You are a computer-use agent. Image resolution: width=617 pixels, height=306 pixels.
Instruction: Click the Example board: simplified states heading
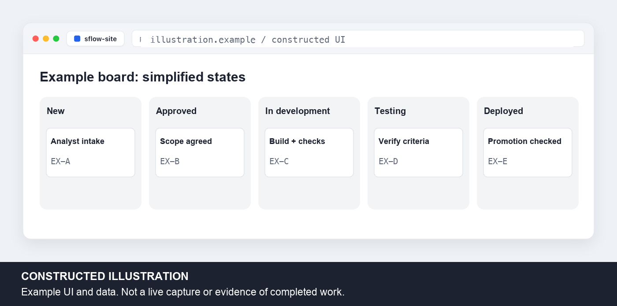click(x=142, y=77)
